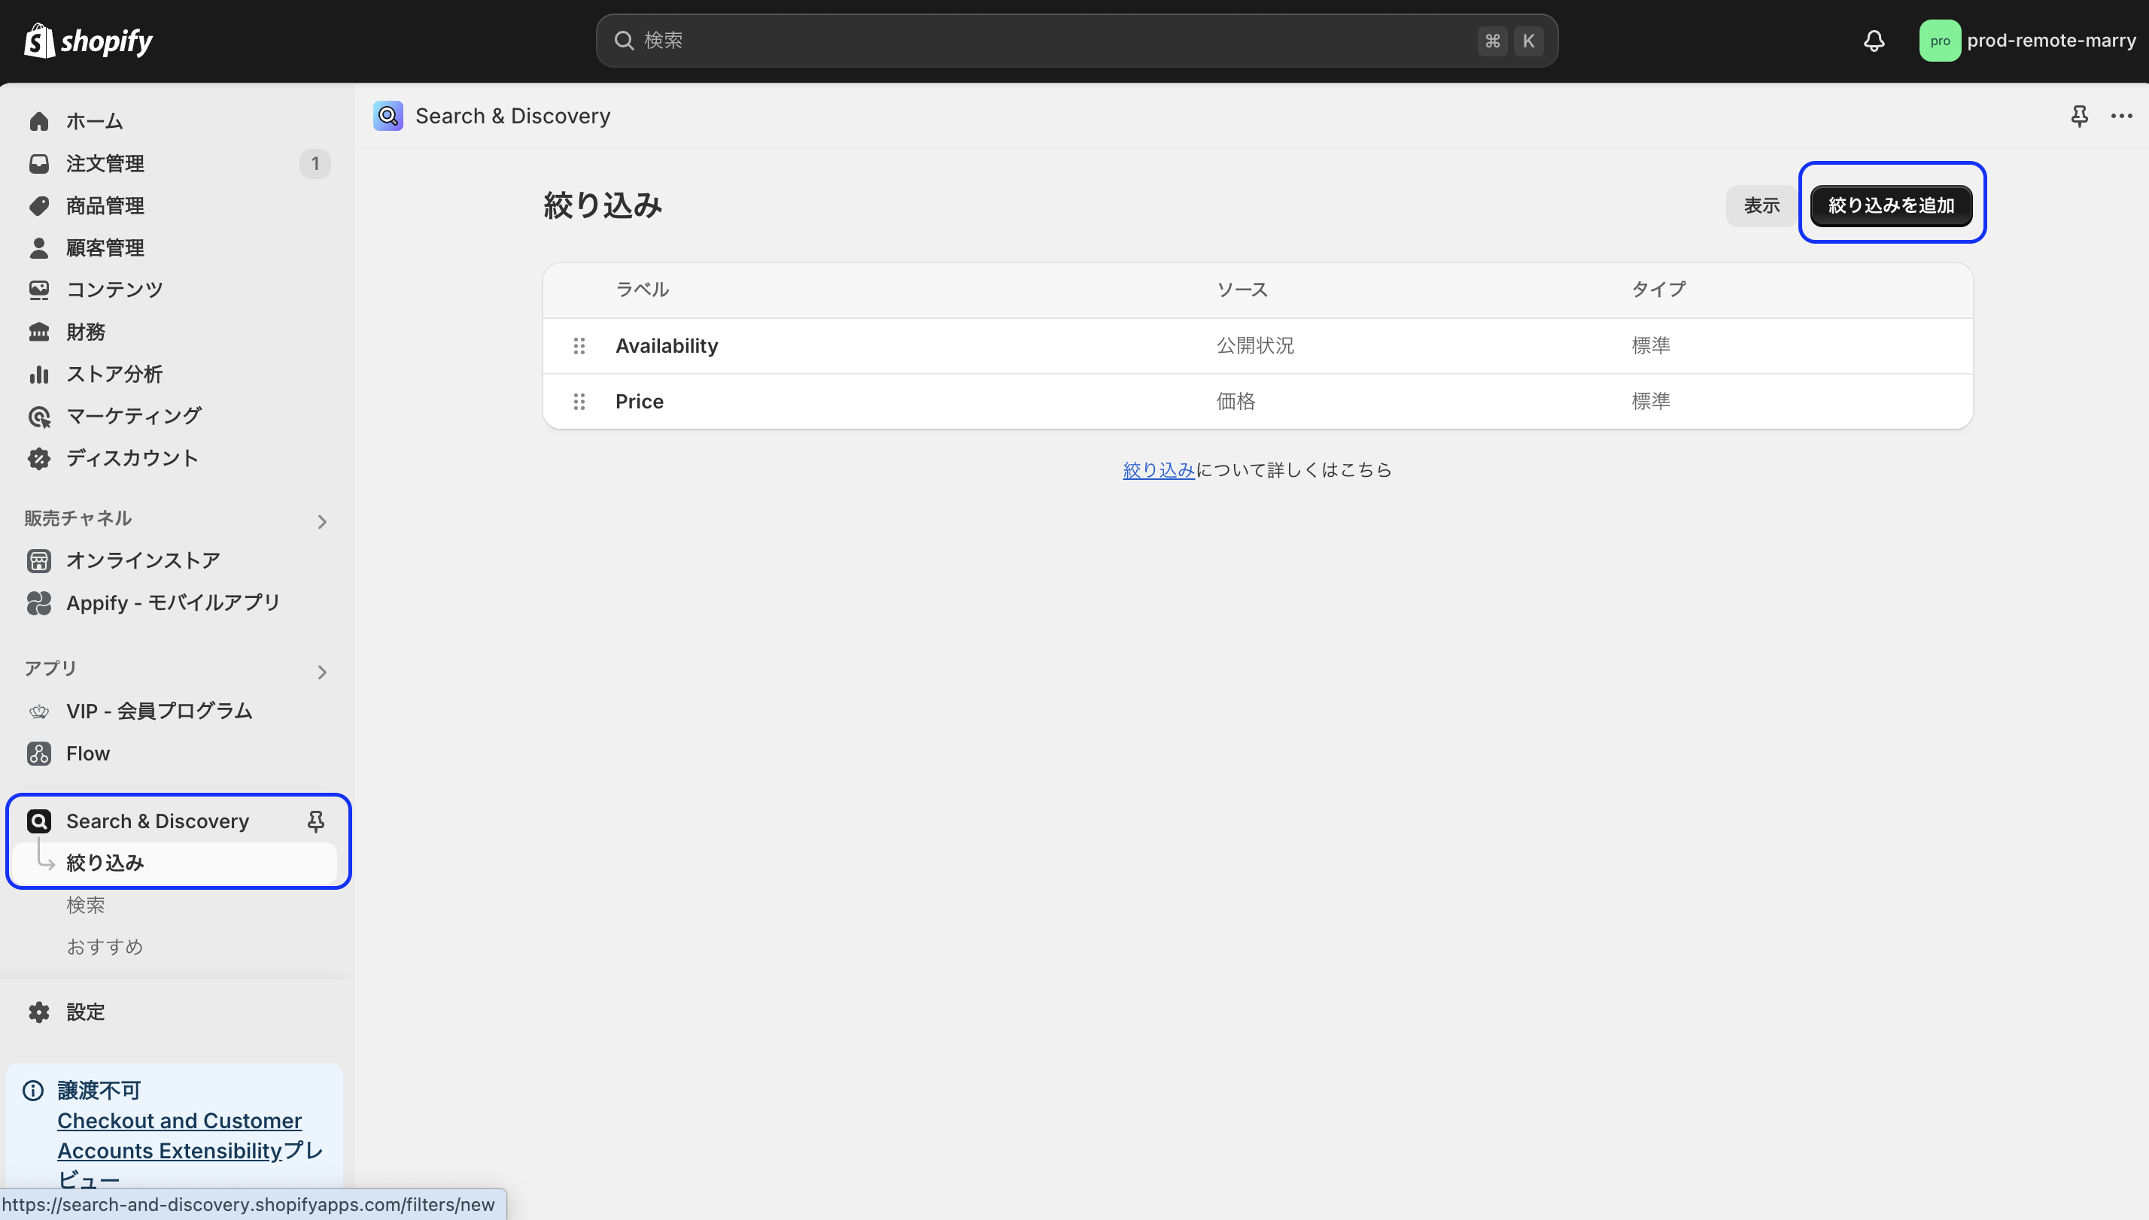
Task: Click the VIP crown icon
Action: tap(38, 712)
